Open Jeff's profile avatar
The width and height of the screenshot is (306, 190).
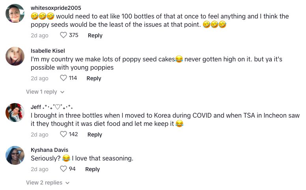15,113
